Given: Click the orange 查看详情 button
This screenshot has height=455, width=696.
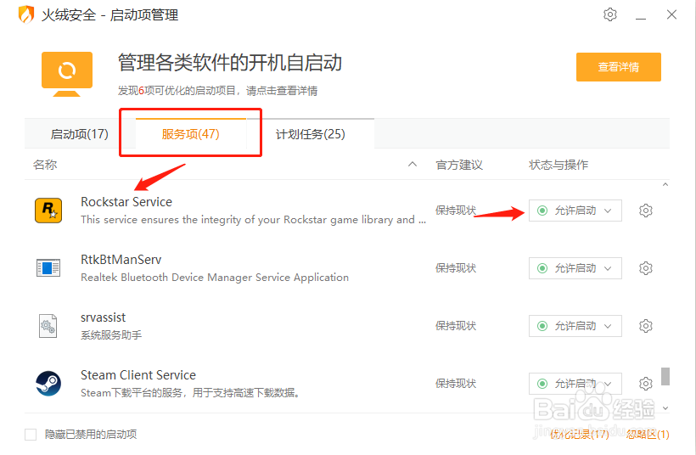Looking at the screenshot, I should [618, 67].
